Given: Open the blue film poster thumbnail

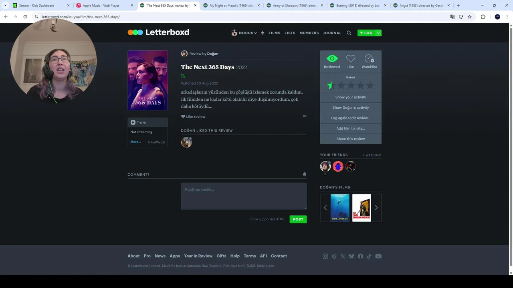Looking at the screenshot, I should [x=340, y=208].
